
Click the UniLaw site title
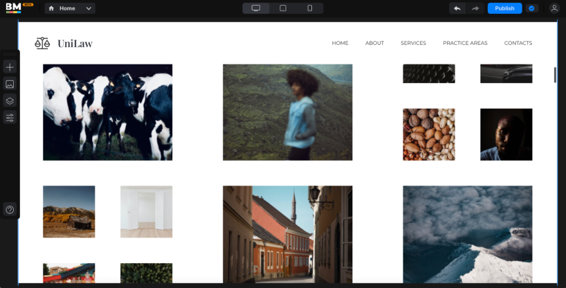point(75,44)
